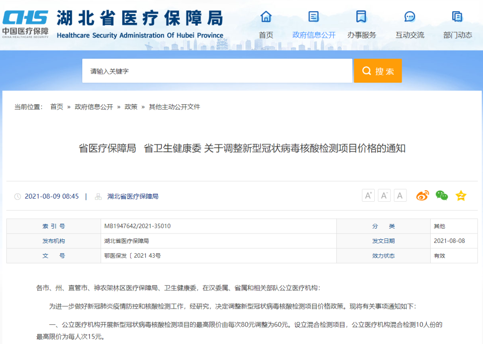Click the home icon above 首页

[x=266, y=17]
